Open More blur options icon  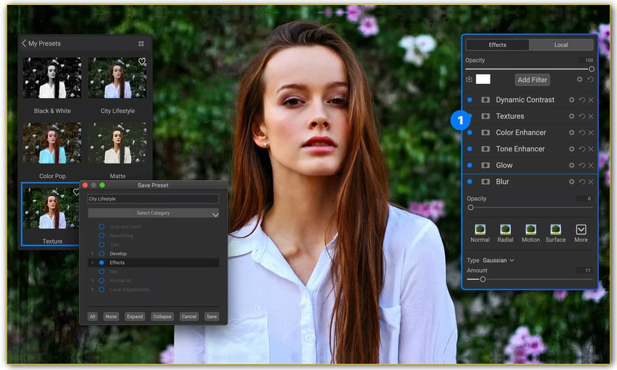click(581, 230)
